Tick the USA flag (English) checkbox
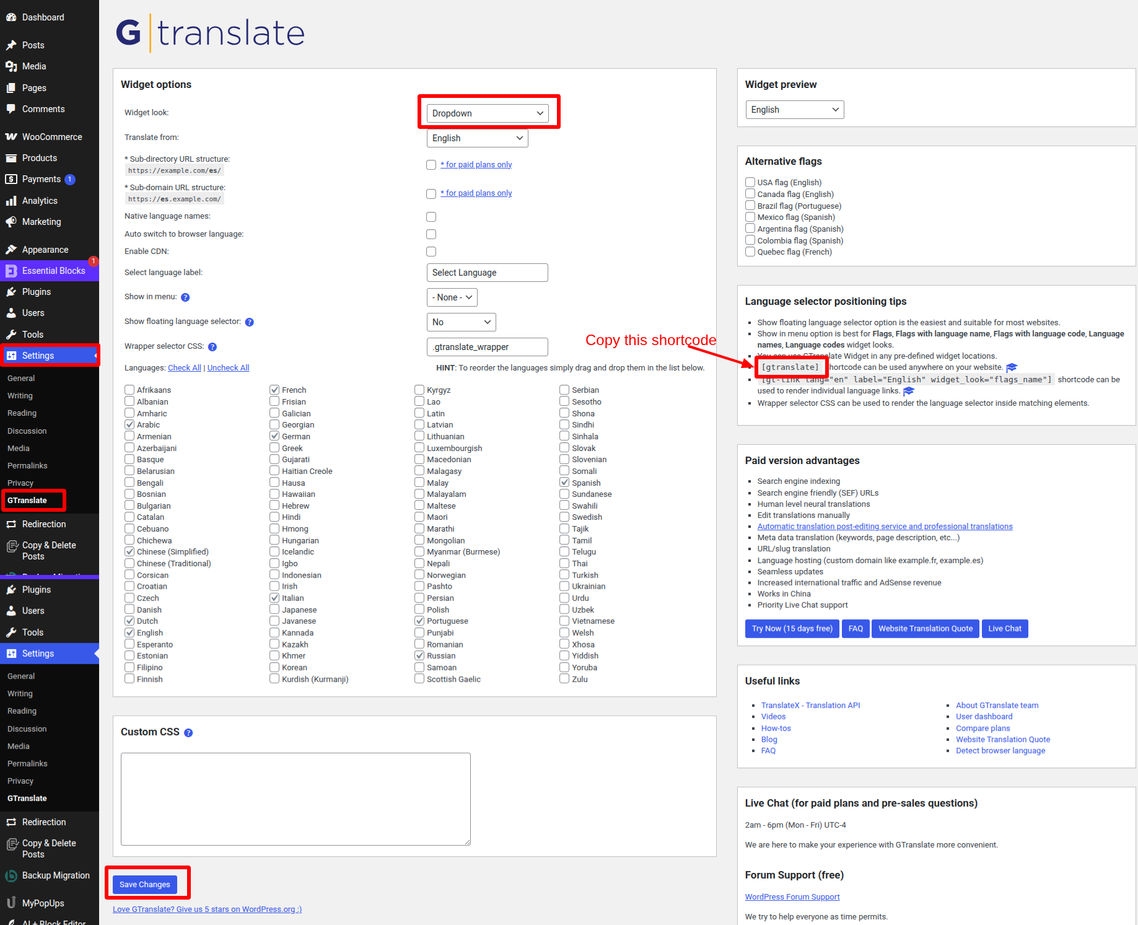Screen dimensions: 1138x925 click(x=750, y=182)
